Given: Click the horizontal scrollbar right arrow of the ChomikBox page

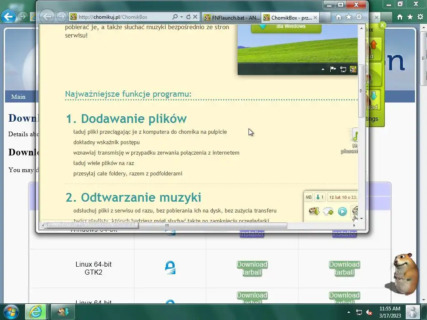Looking at the screenshot, I should (x=354, y=225).
